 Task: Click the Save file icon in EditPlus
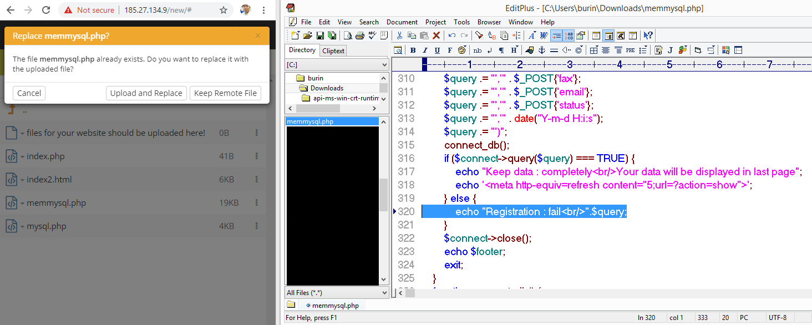320,35
